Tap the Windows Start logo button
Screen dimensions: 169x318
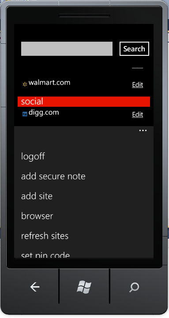coord(84,287)
